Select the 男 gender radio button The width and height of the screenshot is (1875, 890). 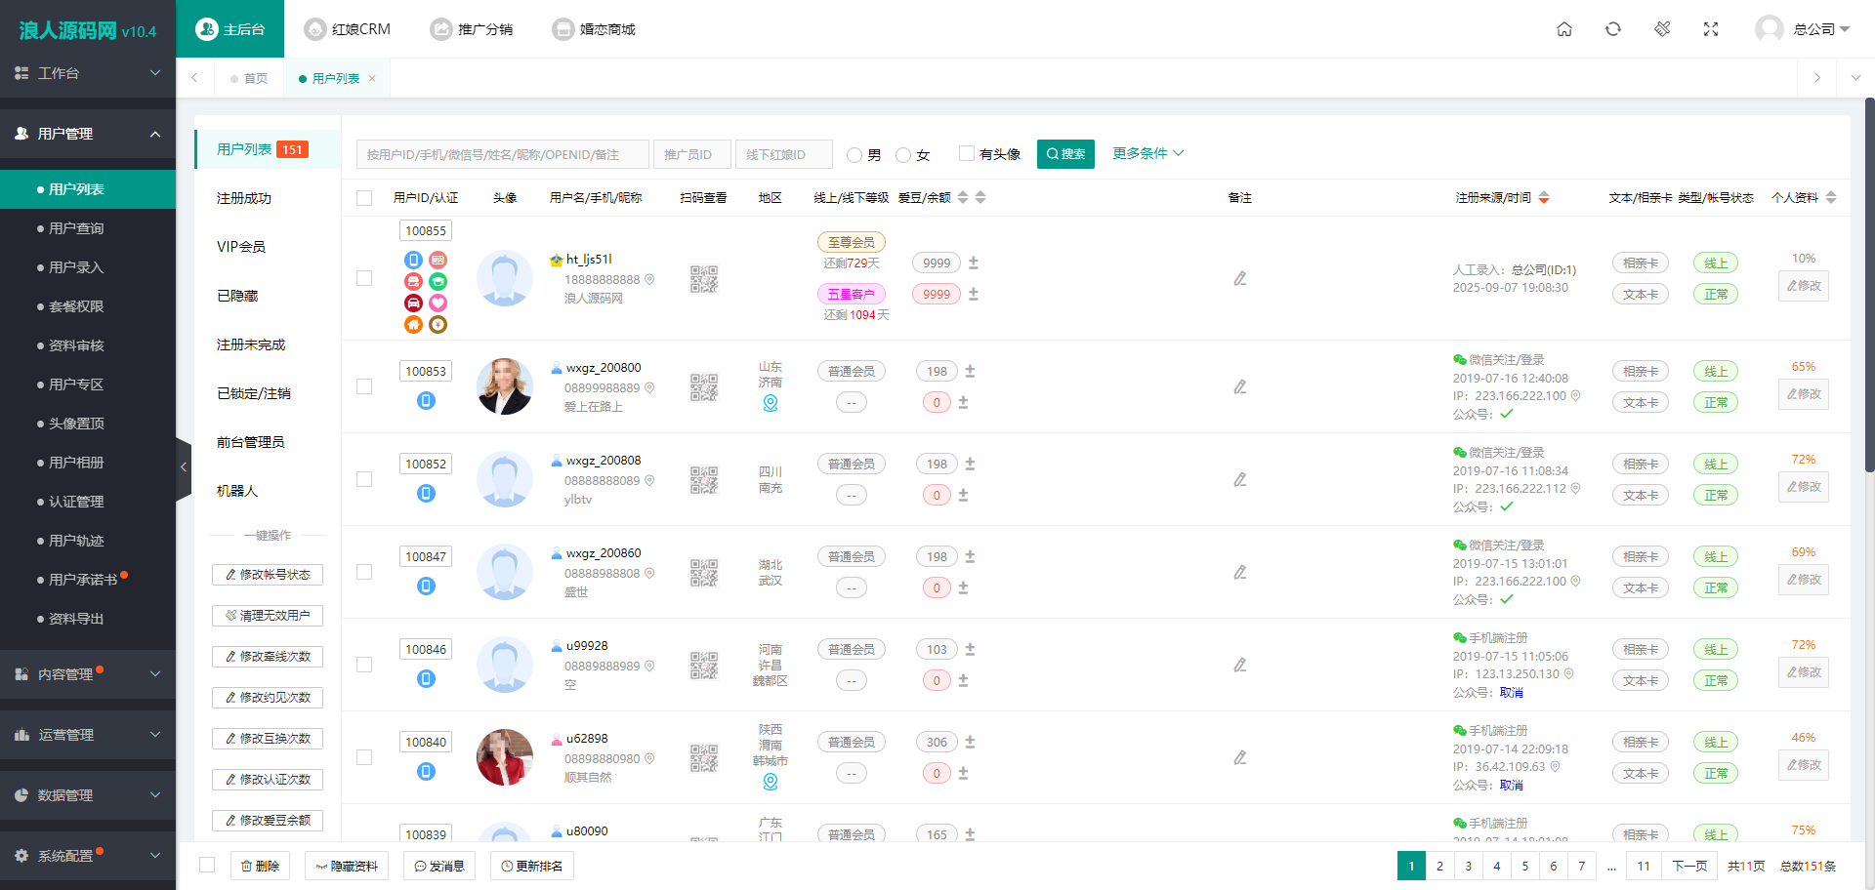point(854,155)
